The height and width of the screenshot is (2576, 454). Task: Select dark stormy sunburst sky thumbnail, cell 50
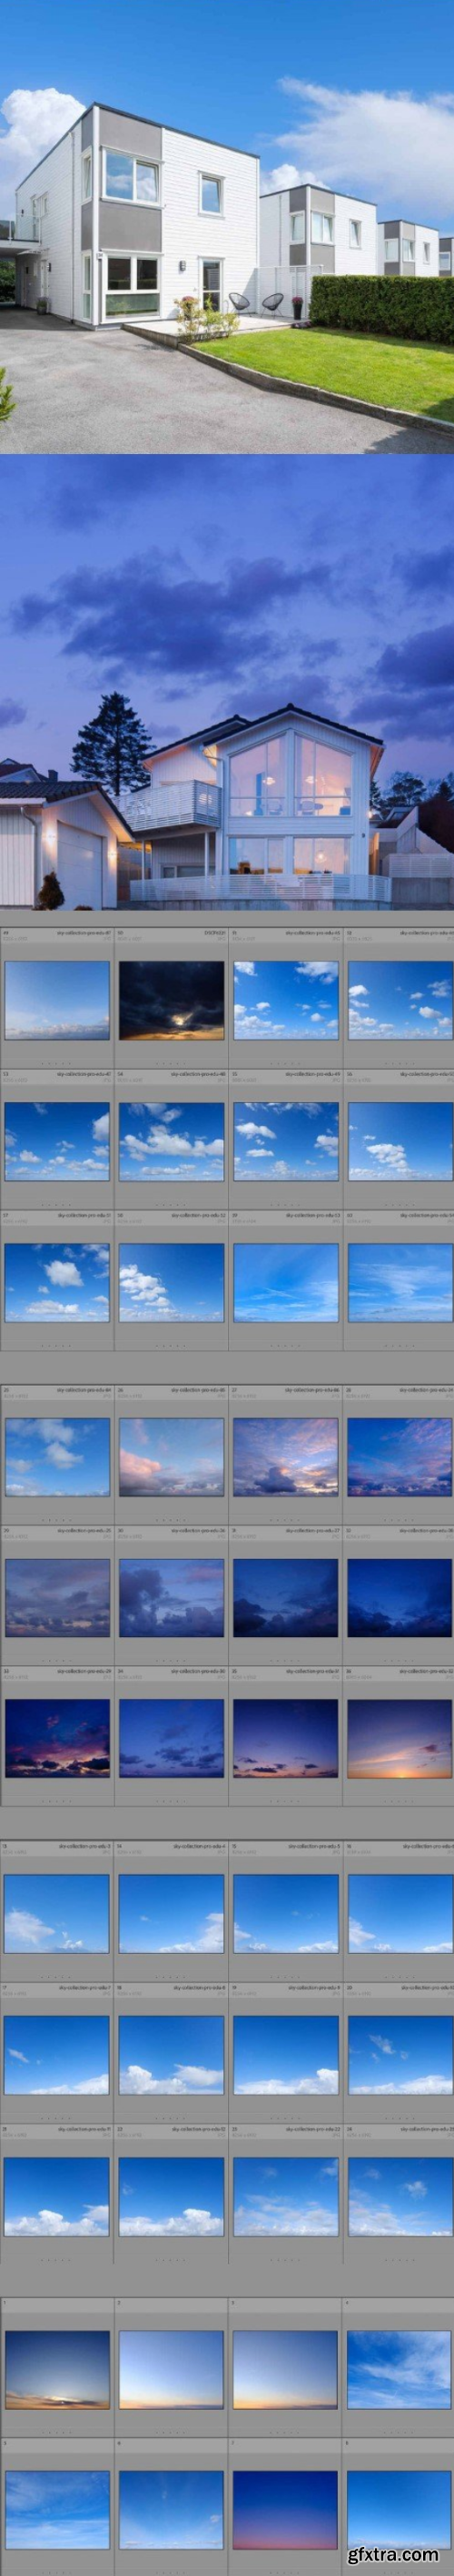[x=171, y=1000]
